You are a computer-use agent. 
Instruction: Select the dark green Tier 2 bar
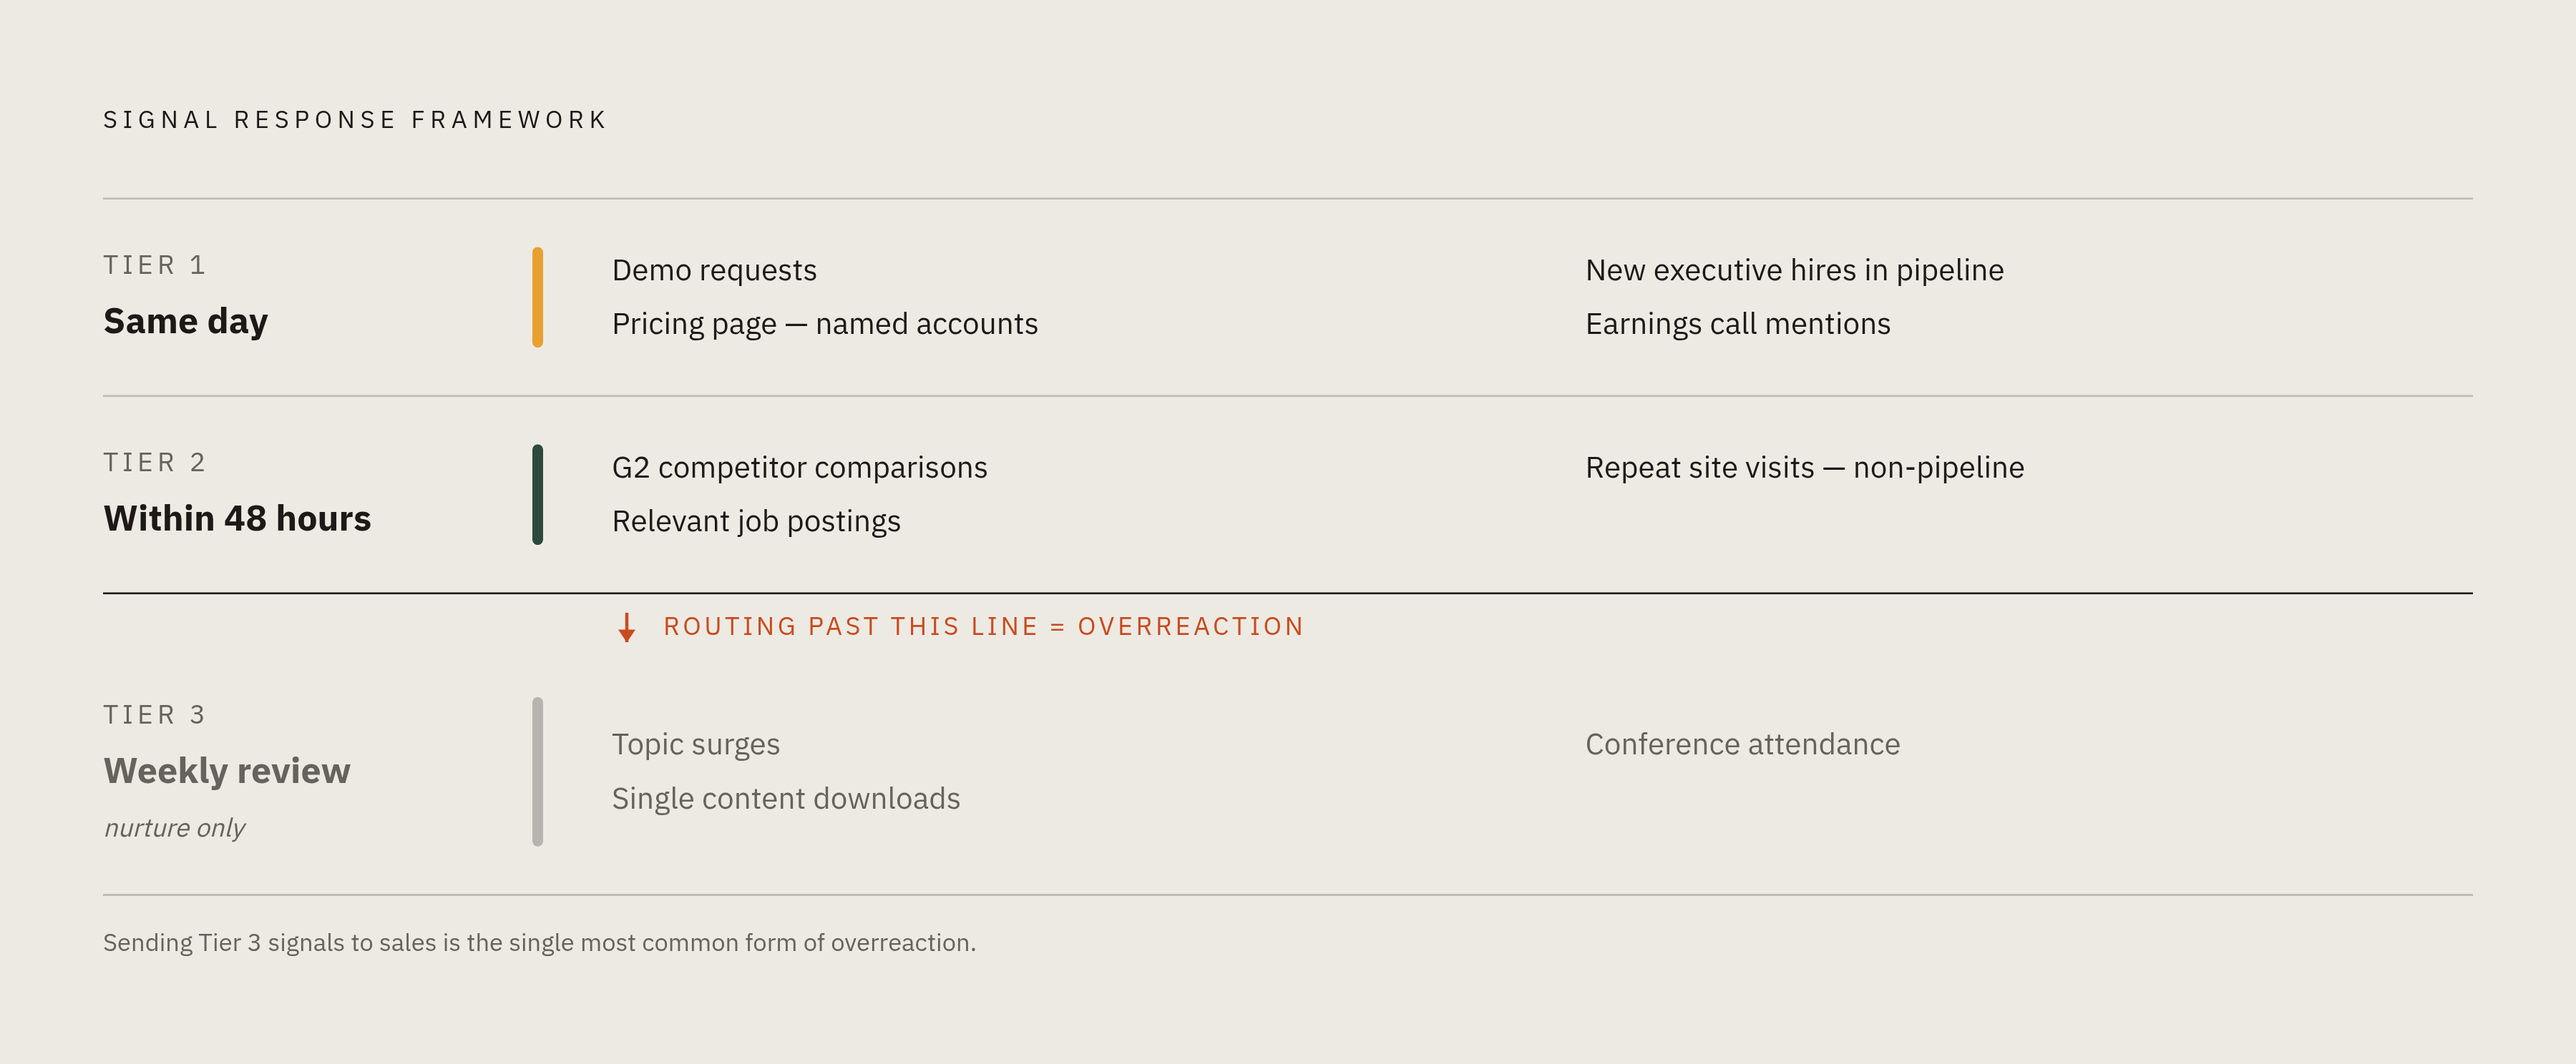[x=537, y=495]
